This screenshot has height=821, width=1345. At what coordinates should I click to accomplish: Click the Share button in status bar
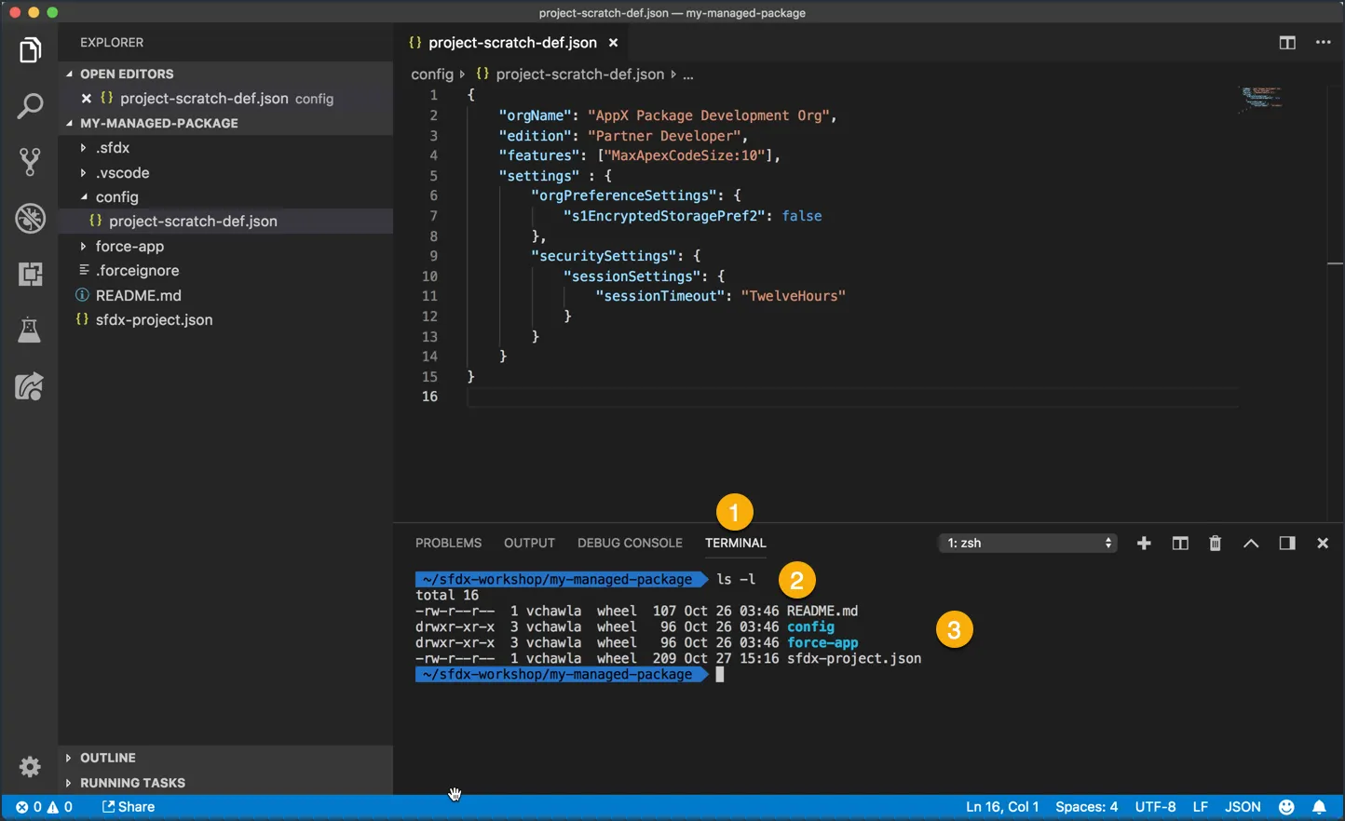coord(129,807)
